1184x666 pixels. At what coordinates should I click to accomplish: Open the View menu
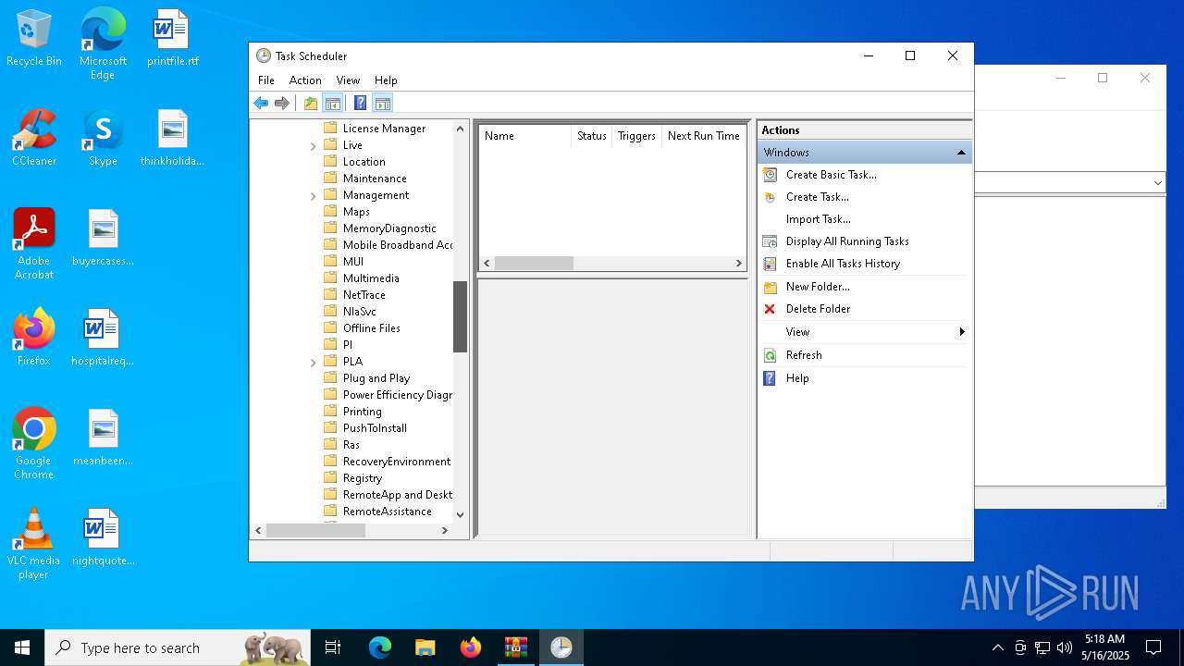tap(348, 80)
